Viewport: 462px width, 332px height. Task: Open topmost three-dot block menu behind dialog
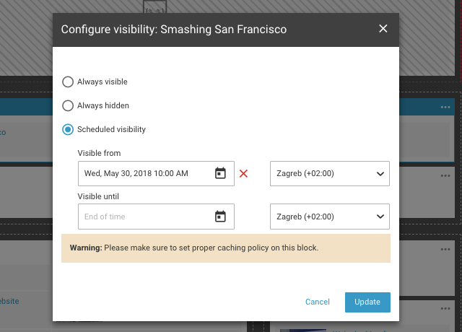(x=445, y=108)
